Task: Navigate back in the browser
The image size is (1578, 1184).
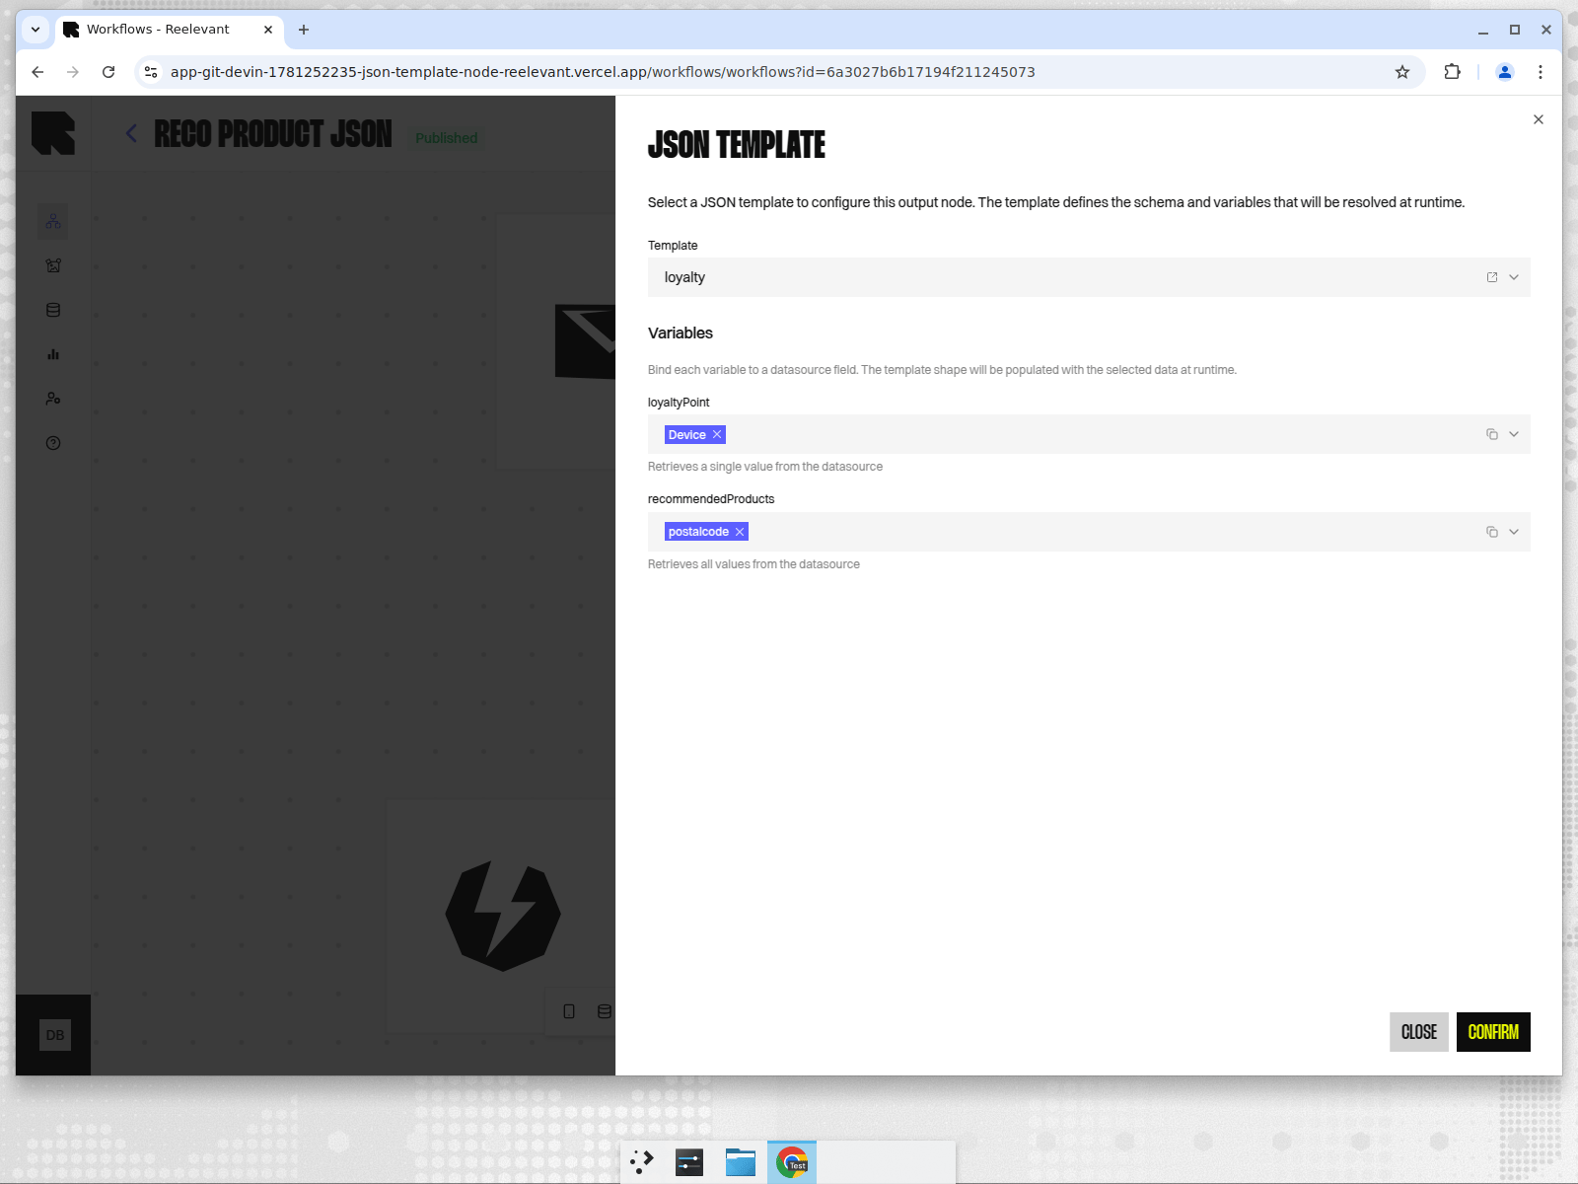Action: coord(37,72)
